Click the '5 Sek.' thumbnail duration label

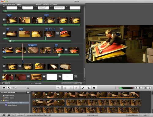tap(144, 115)
